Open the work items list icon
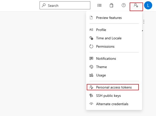 99,5
